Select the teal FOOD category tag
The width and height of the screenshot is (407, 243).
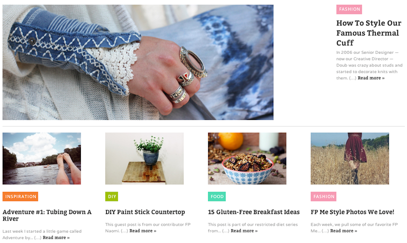pos(217,197)
